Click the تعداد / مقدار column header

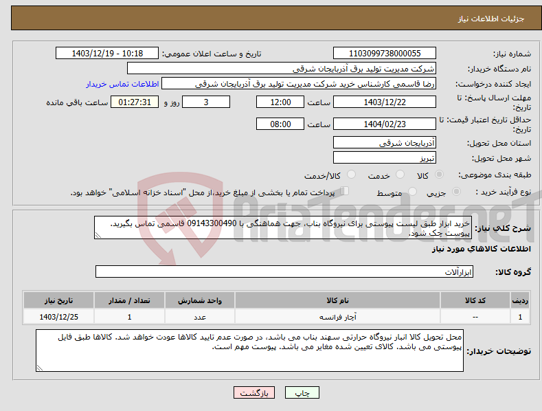click(129, 300)
